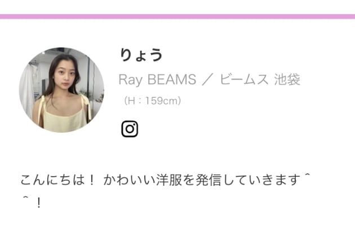Select the staff name りょう

pos(141,55)
